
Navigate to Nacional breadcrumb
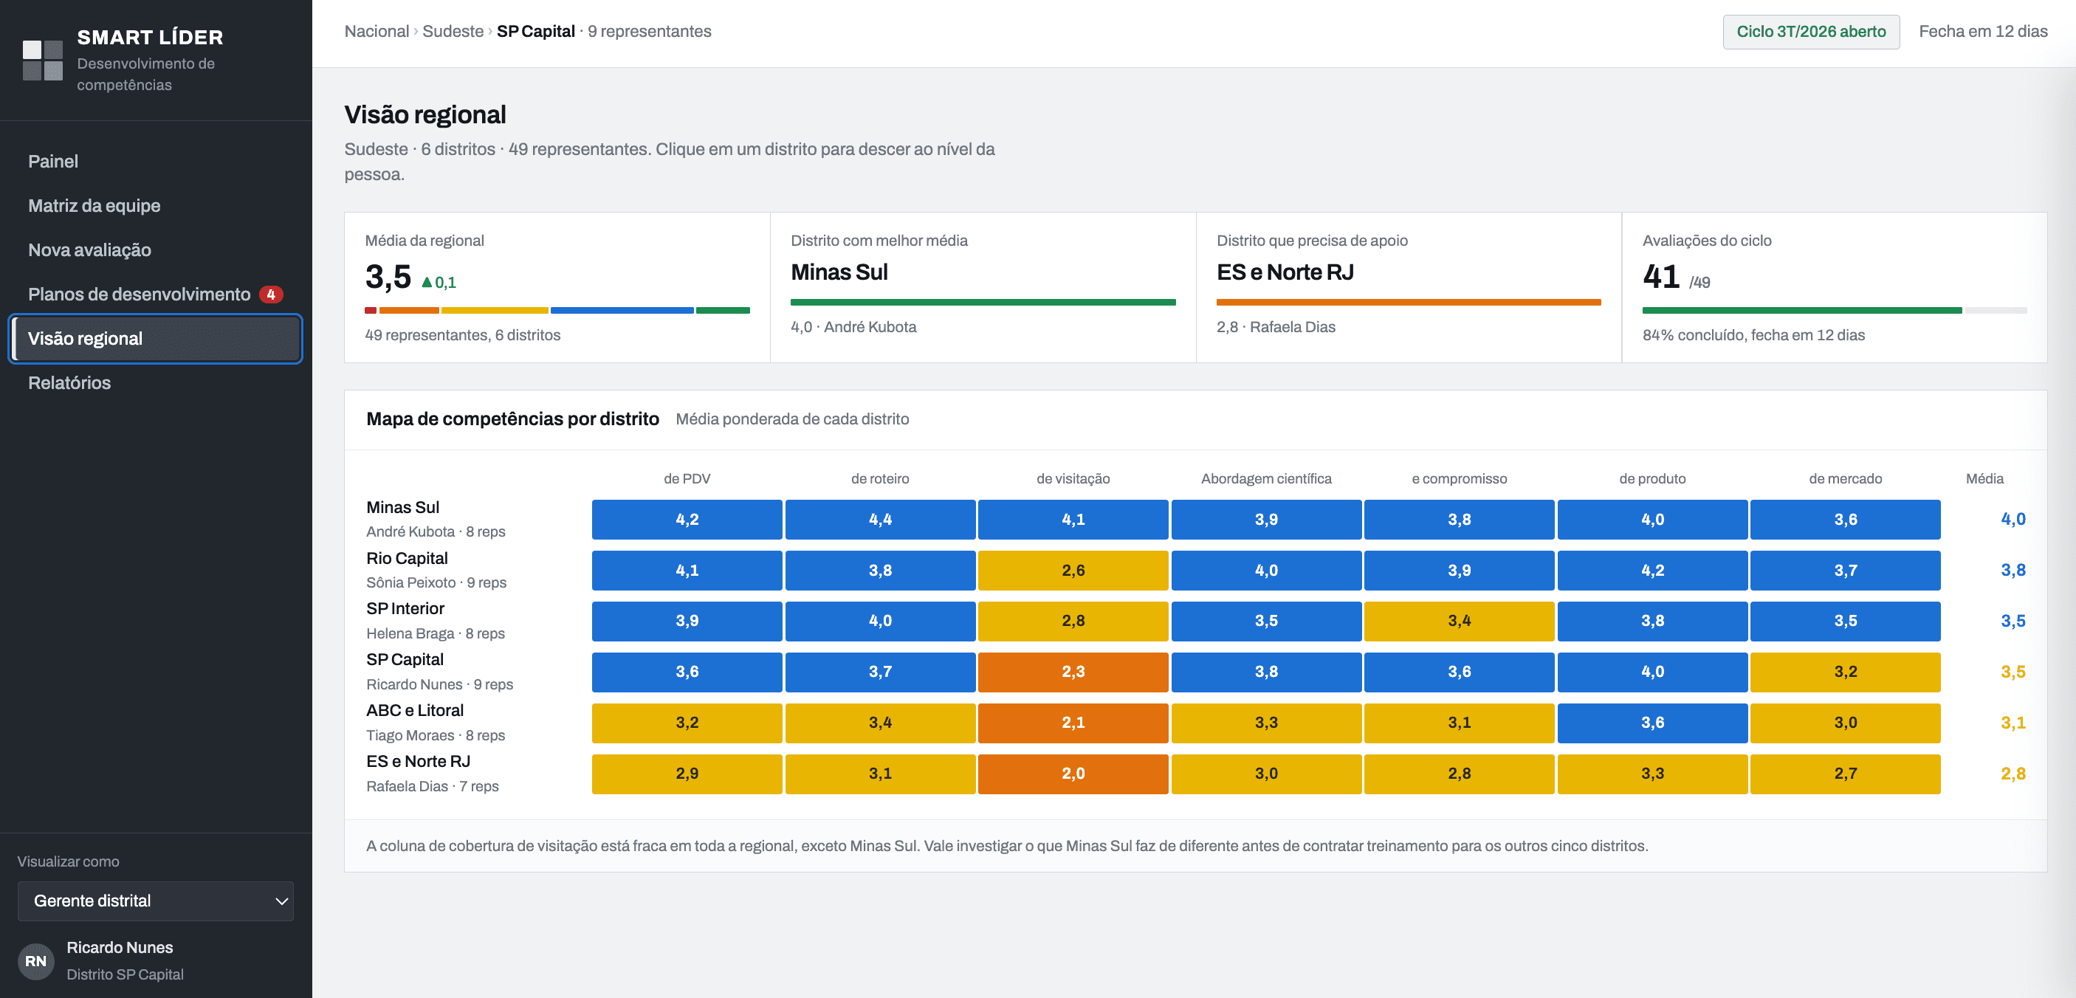pos(377,32)
